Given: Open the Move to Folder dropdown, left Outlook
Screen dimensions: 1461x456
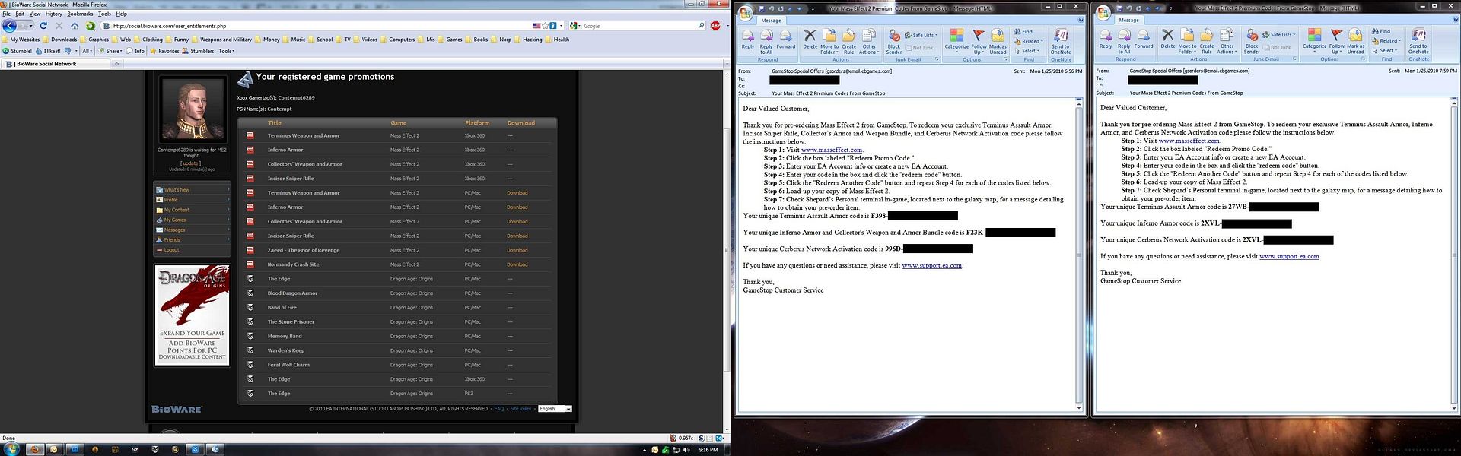Looking at the screenshot, I should pos(829,41).
